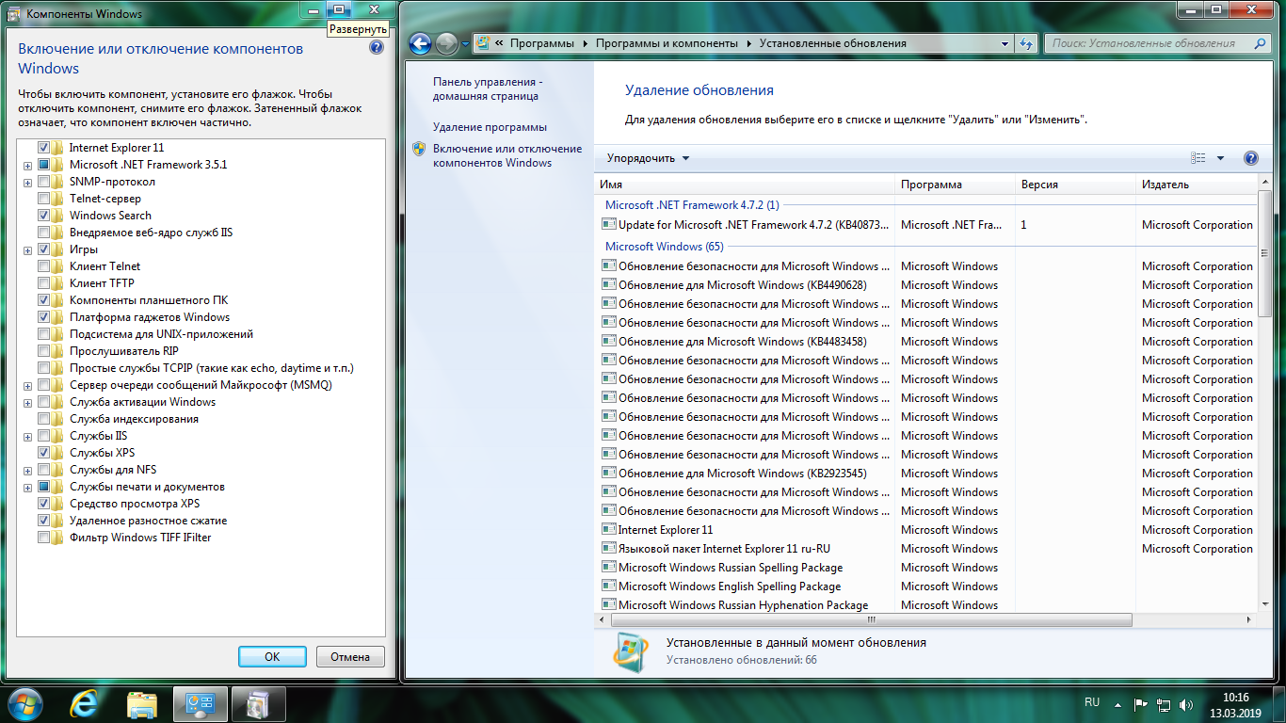The height and width of the screenshot is (723, 1286).
Task: Sort by the Издатель column header
Action: (1197, 185)
